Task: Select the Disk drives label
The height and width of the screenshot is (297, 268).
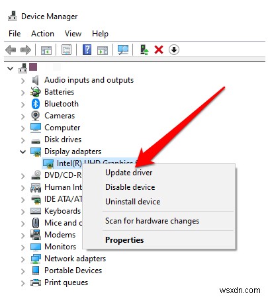Action: pyautogui.click(x=63, y=140)
